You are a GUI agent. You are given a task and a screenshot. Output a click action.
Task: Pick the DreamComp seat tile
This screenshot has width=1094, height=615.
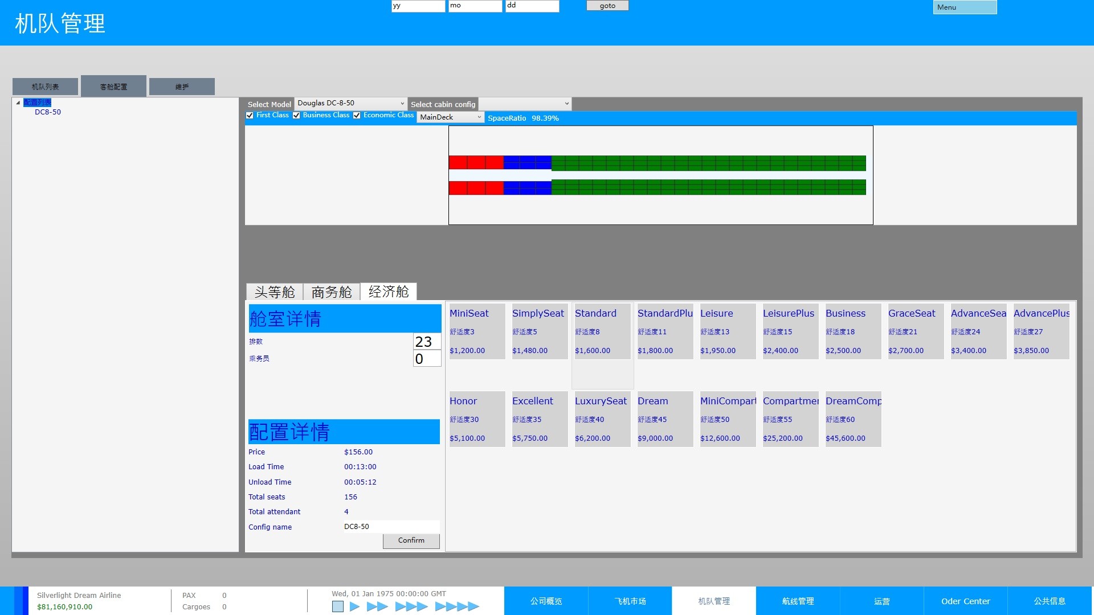(x=853, y=419)
